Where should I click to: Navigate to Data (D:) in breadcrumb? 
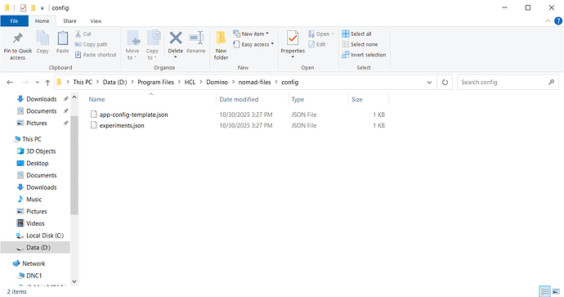[114, 82]
